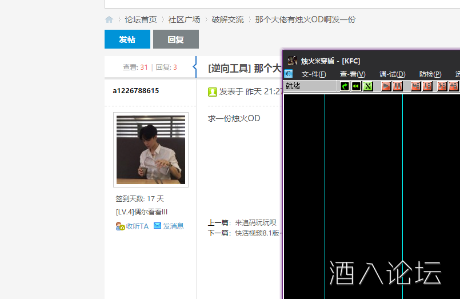Open the next thread 快活视频8.1版
This screenshot has width=460, height=299.
pyautogui.click(x=258, y=233)
